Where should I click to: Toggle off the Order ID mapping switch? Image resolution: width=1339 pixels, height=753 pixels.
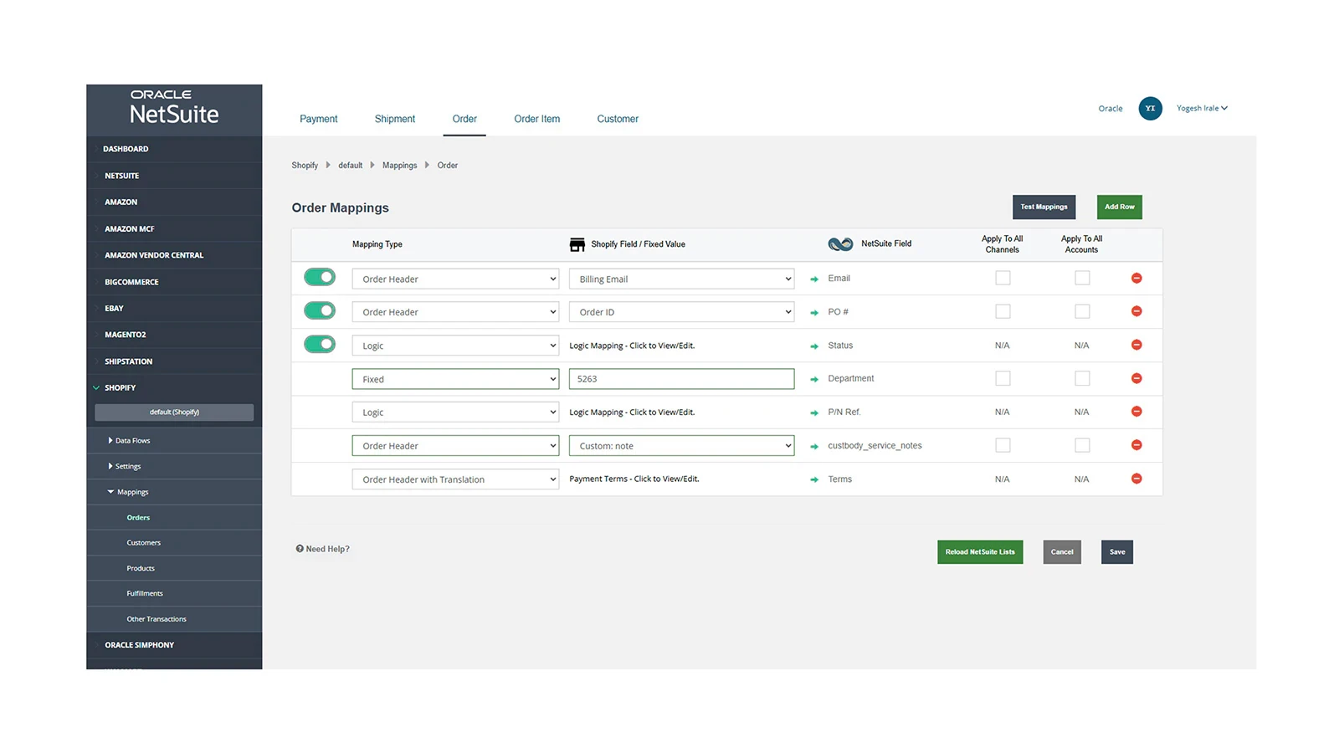click(320, 310)
